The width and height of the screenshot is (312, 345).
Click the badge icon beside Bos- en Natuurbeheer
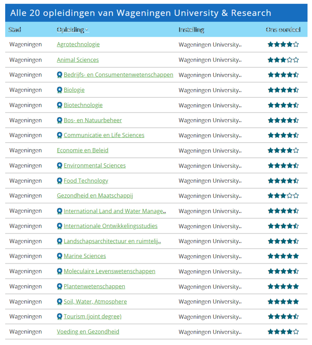click(x=59, y=120)
